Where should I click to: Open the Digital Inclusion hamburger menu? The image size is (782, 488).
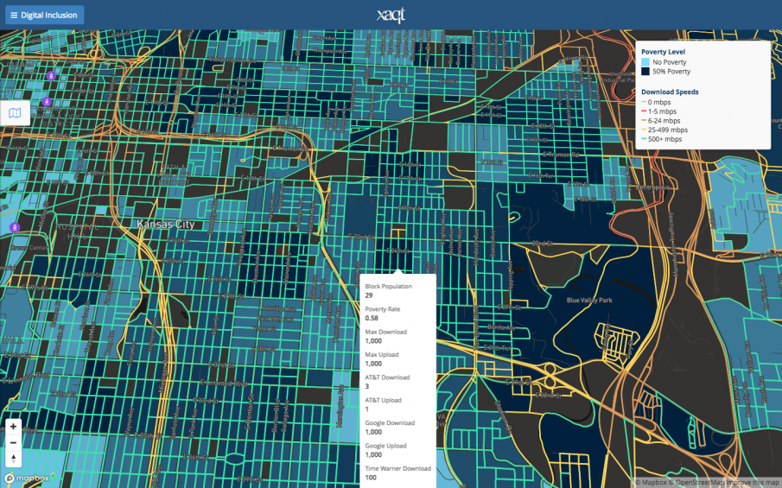(44, 15)
